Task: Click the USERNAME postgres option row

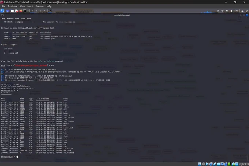Action: 40,22
